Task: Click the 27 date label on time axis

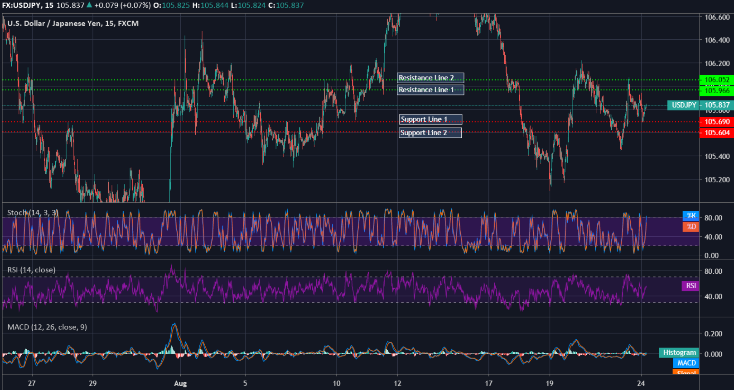Action: [x=31, y=383]
